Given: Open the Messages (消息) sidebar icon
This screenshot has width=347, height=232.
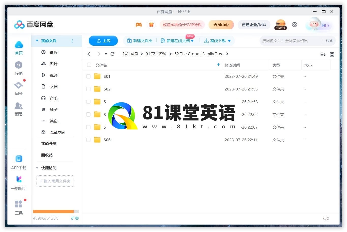Looking at the screenshot, I should click(19, 106).
